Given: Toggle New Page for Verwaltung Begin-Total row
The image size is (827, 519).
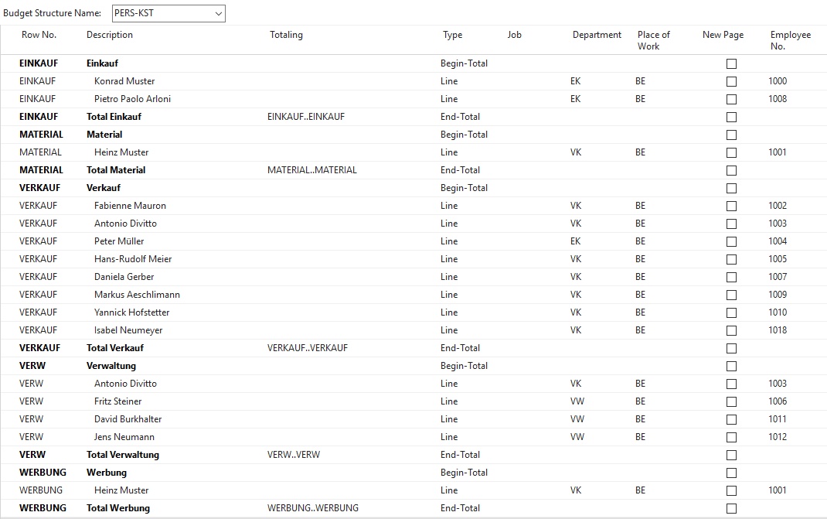Looking at the screenshot, I should [731, 366].
